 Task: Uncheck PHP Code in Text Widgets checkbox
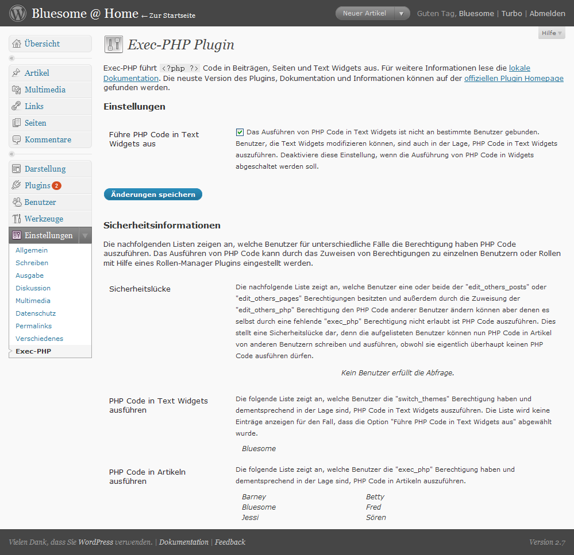[x=240, y=132]
